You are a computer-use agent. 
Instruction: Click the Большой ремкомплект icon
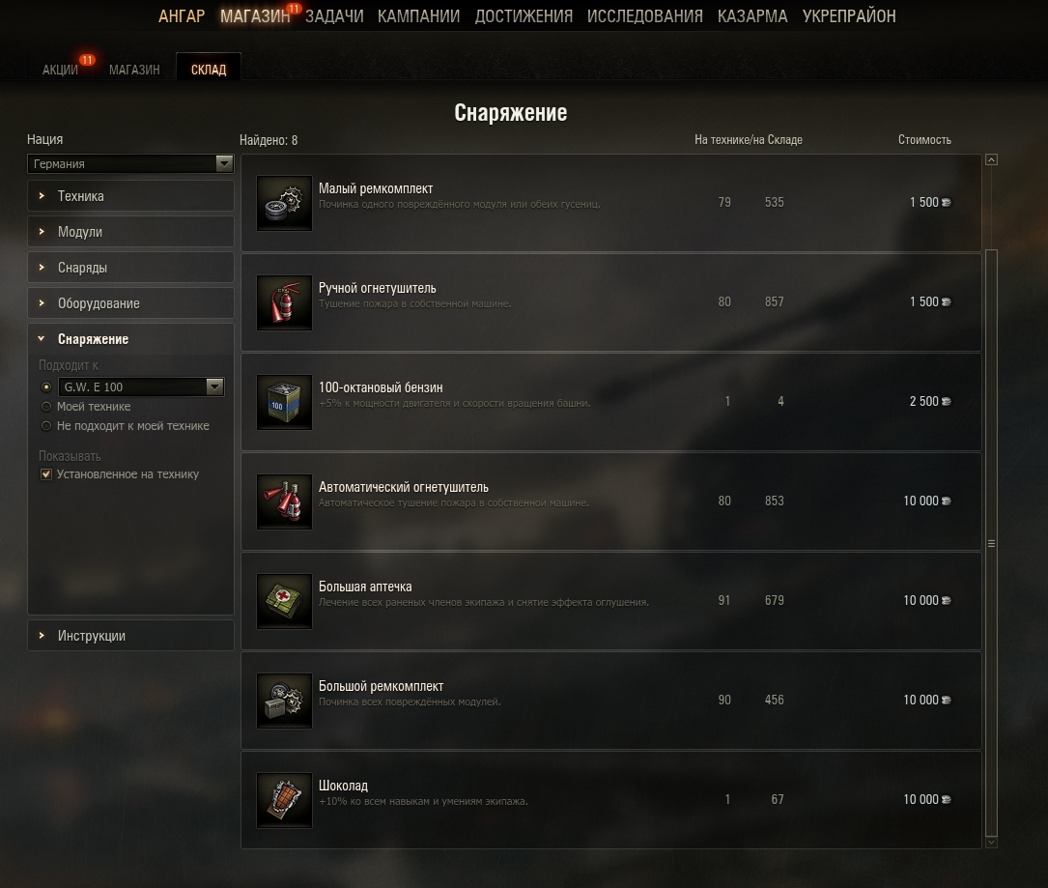pyautogui.click(x=284, y=701)
